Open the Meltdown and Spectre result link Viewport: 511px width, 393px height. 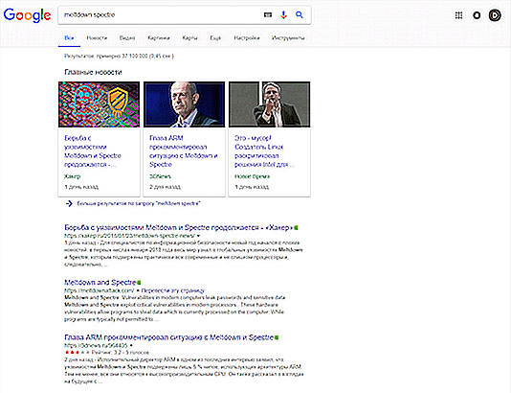pyautogui.click(x=100, y=282)
